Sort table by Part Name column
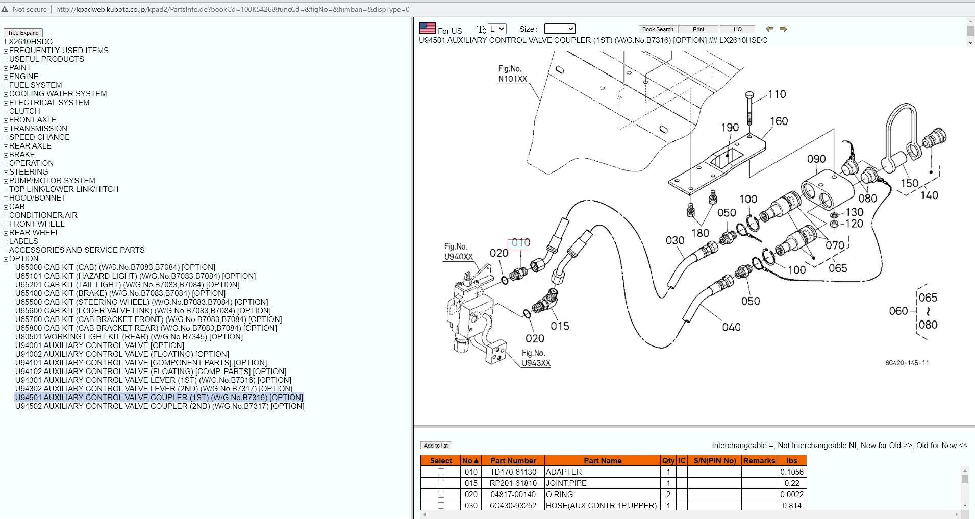This screenshot has height=519, width=975. click(x=603, y=461)
